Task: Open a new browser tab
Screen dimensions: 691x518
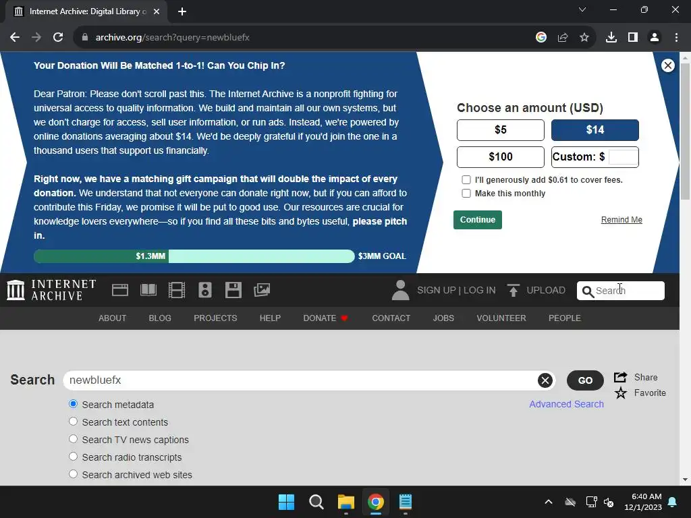Action: pyautogui.click(x=182, y=11)
